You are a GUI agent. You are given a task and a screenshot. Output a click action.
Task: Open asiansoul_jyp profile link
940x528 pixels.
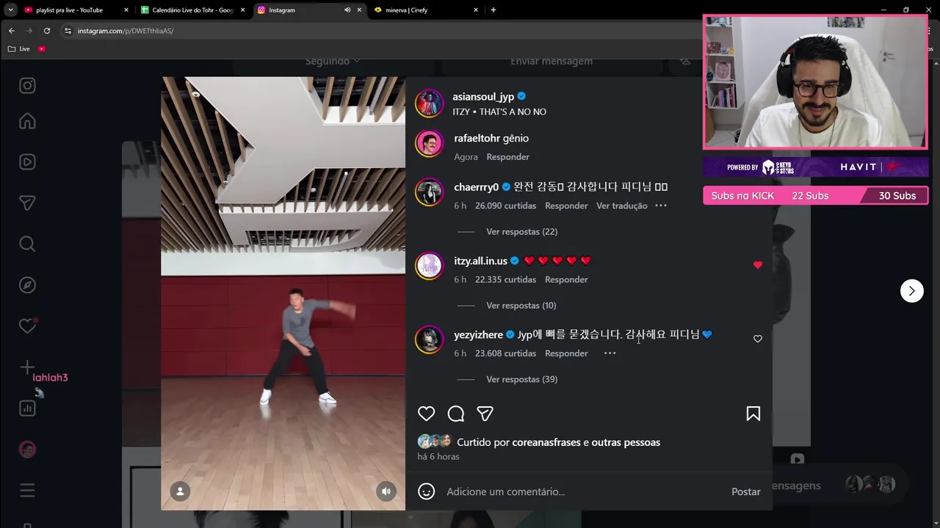click(x=483, y=97)
